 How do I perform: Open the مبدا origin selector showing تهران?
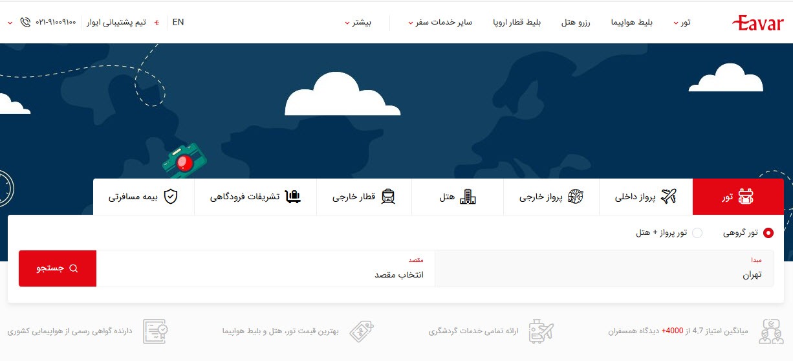pyautogui.click(x=604, y=268)
